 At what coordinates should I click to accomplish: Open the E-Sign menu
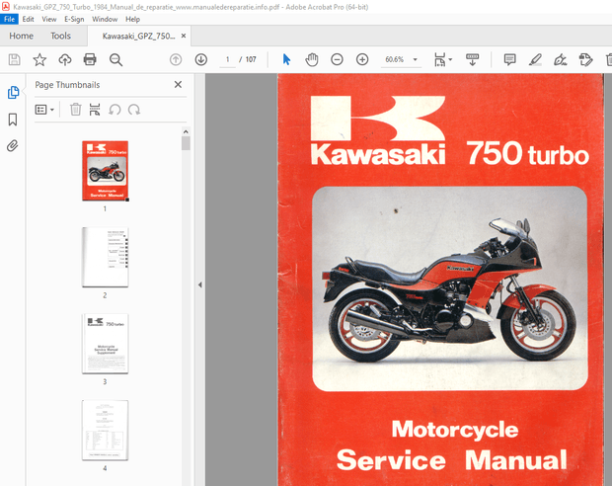[x=74, y=19]
